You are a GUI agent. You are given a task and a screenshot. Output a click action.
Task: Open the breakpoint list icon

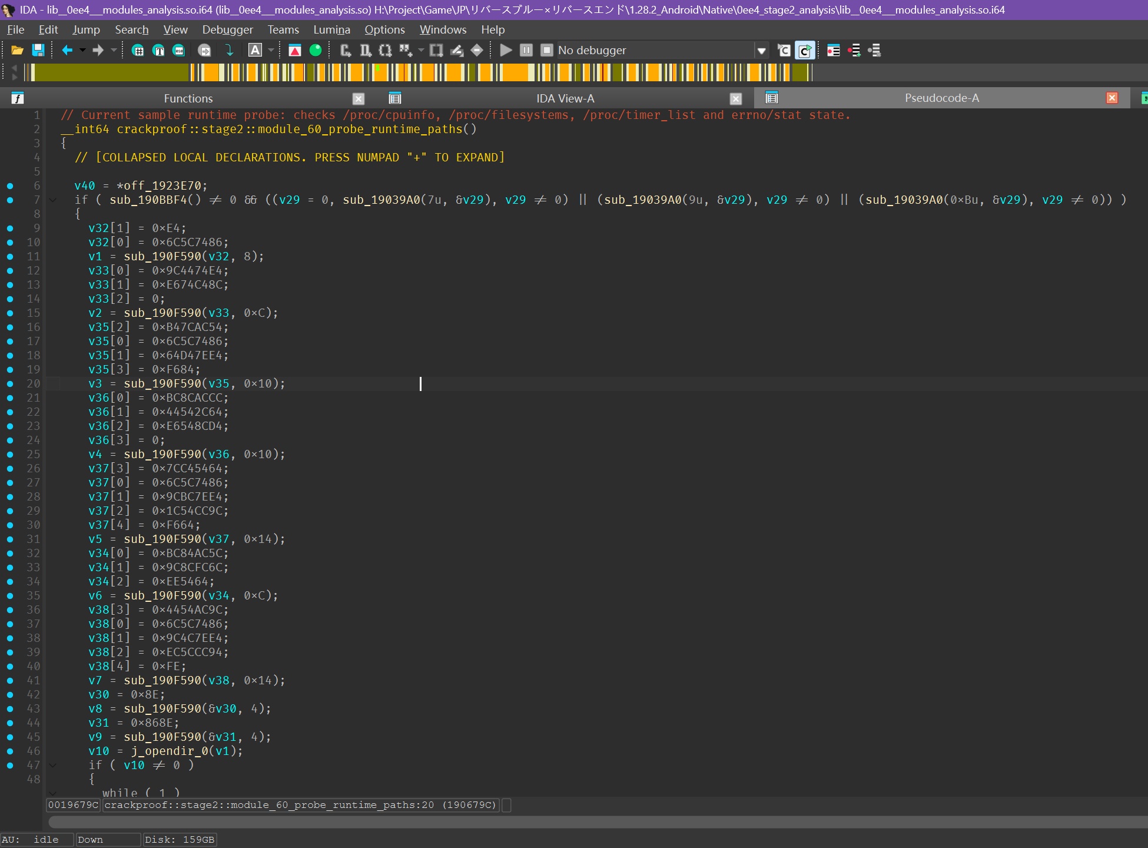tap(834, 51)
